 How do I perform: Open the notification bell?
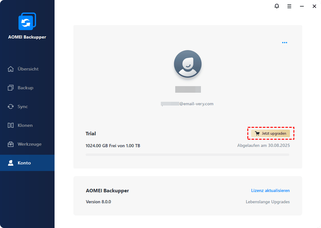[x=276, y=6]
